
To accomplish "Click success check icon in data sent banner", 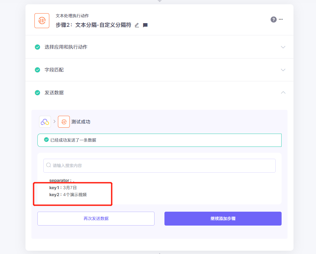I will pos(46,140).
